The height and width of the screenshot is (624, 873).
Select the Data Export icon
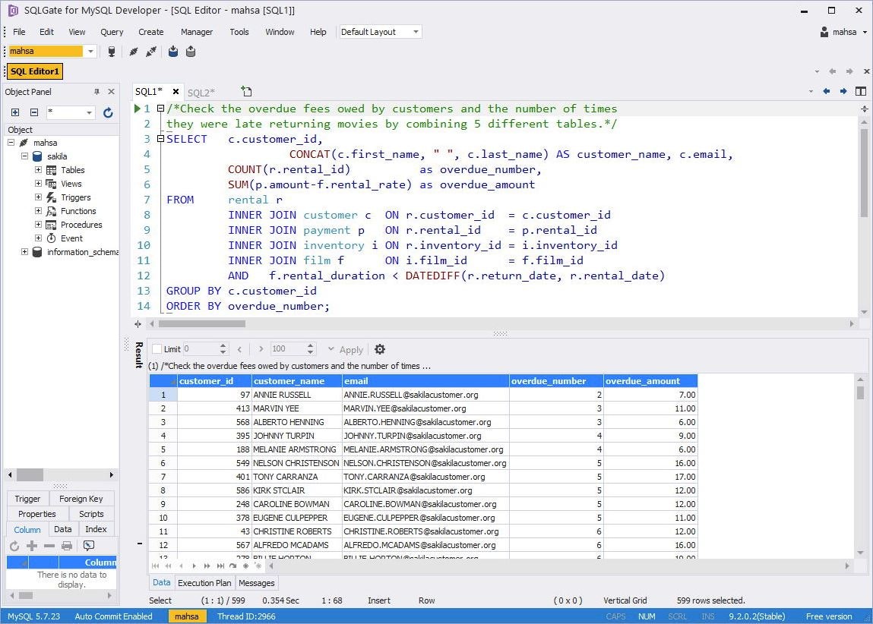191,51
